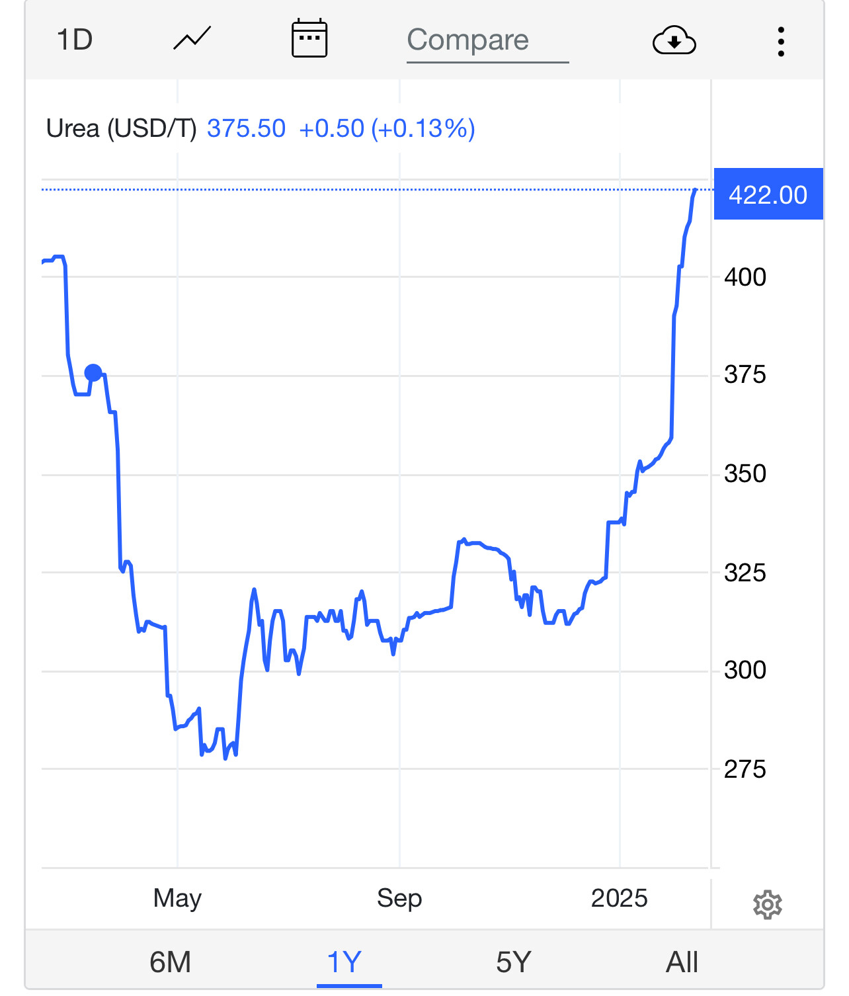Open the 1D interval dropdown

click(75, 40)
